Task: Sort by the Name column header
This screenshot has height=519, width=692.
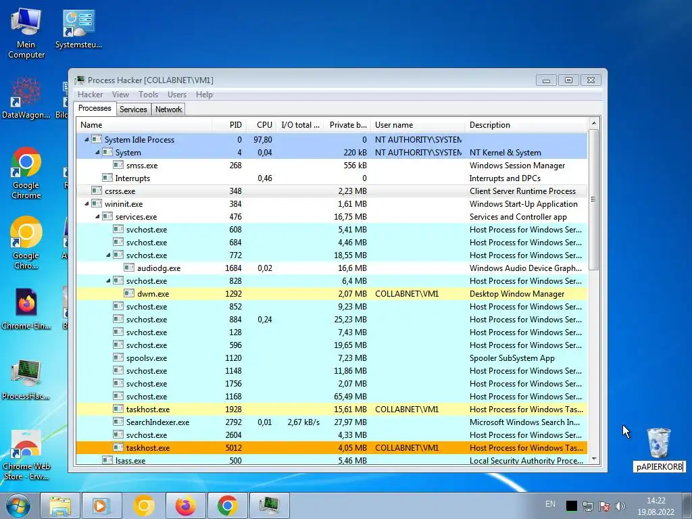Action: [144, 125]
